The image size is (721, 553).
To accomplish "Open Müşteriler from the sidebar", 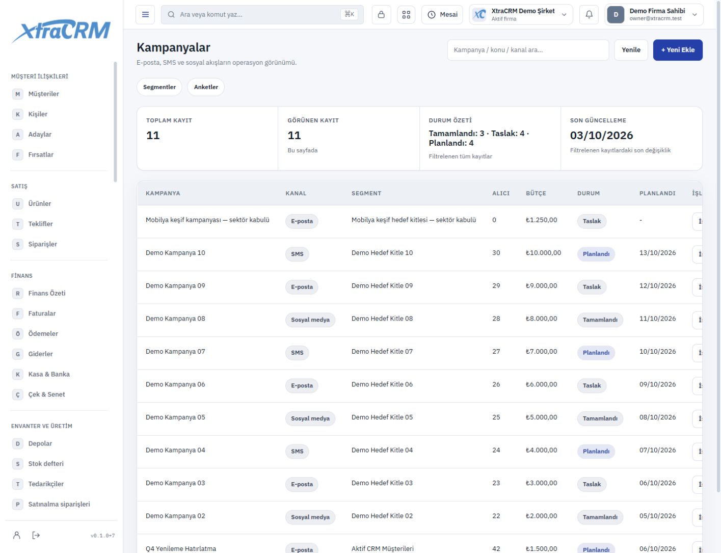I will 59,94.
